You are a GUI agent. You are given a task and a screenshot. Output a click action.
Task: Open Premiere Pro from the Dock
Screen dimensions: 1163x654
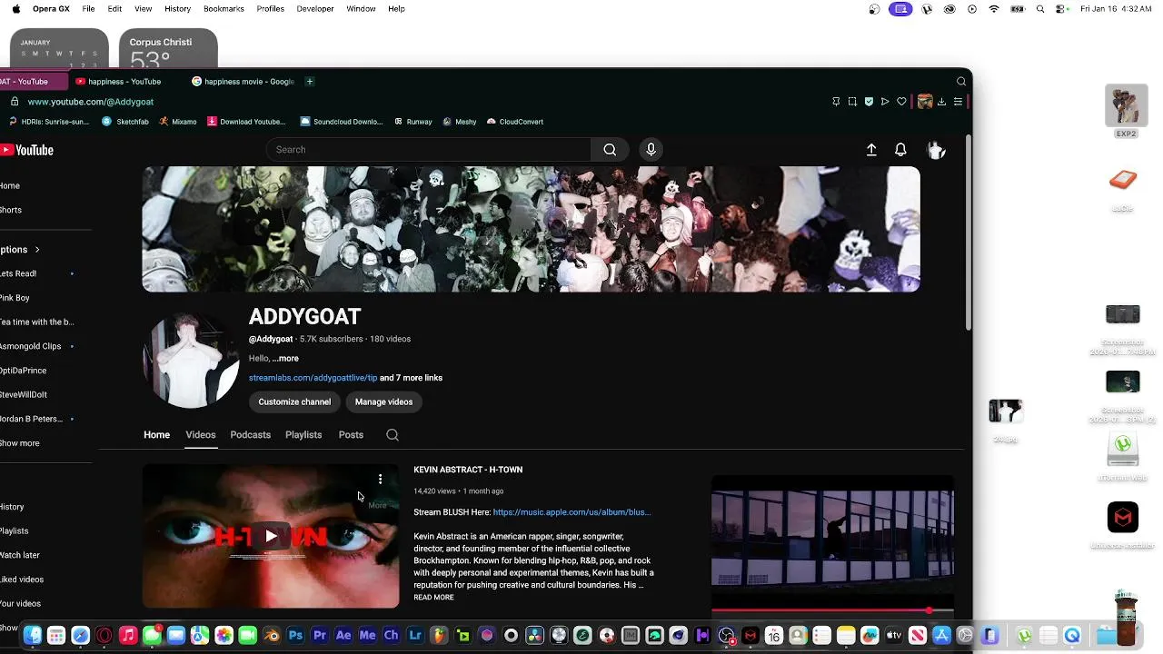[x=319, y=636]
